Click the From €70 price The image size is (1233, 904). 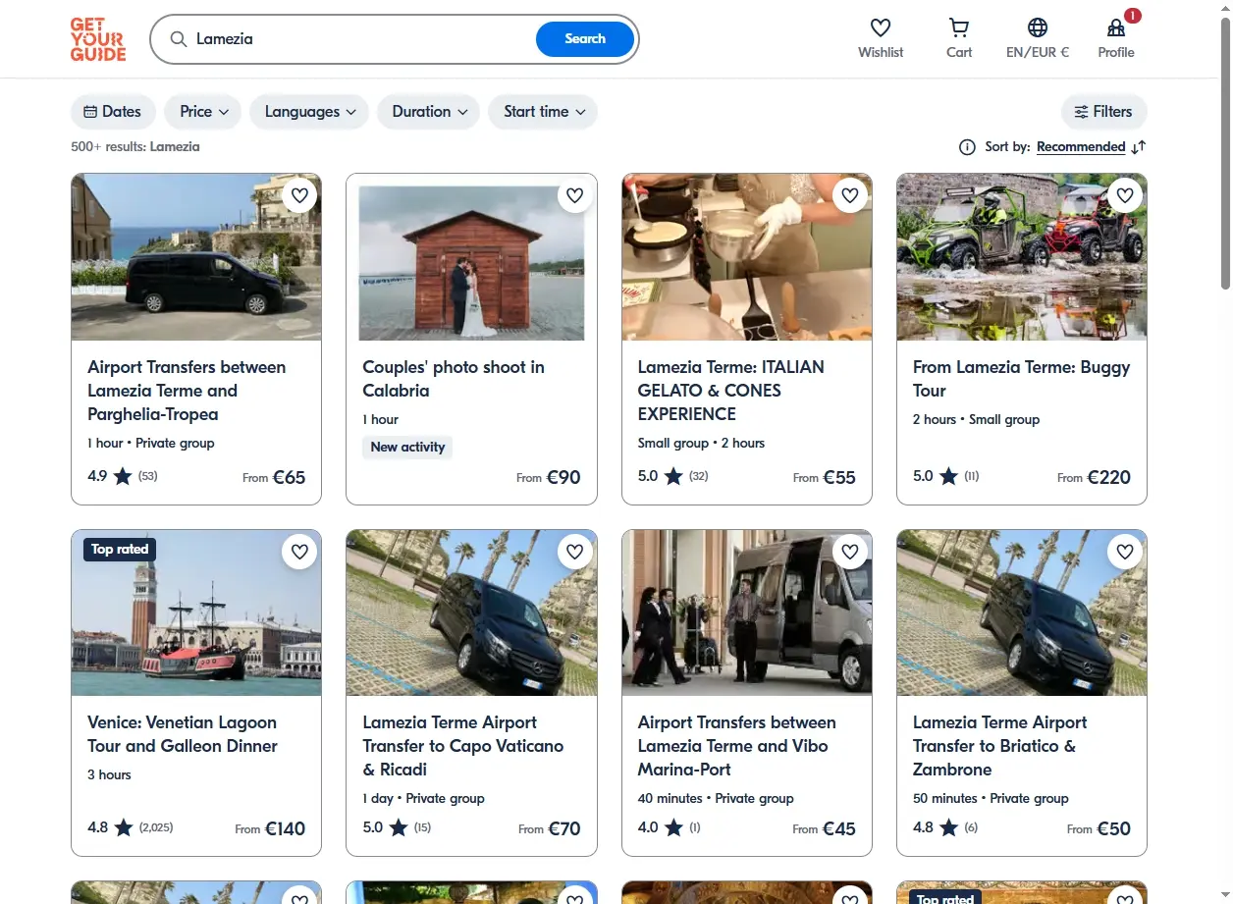[550, 829]
